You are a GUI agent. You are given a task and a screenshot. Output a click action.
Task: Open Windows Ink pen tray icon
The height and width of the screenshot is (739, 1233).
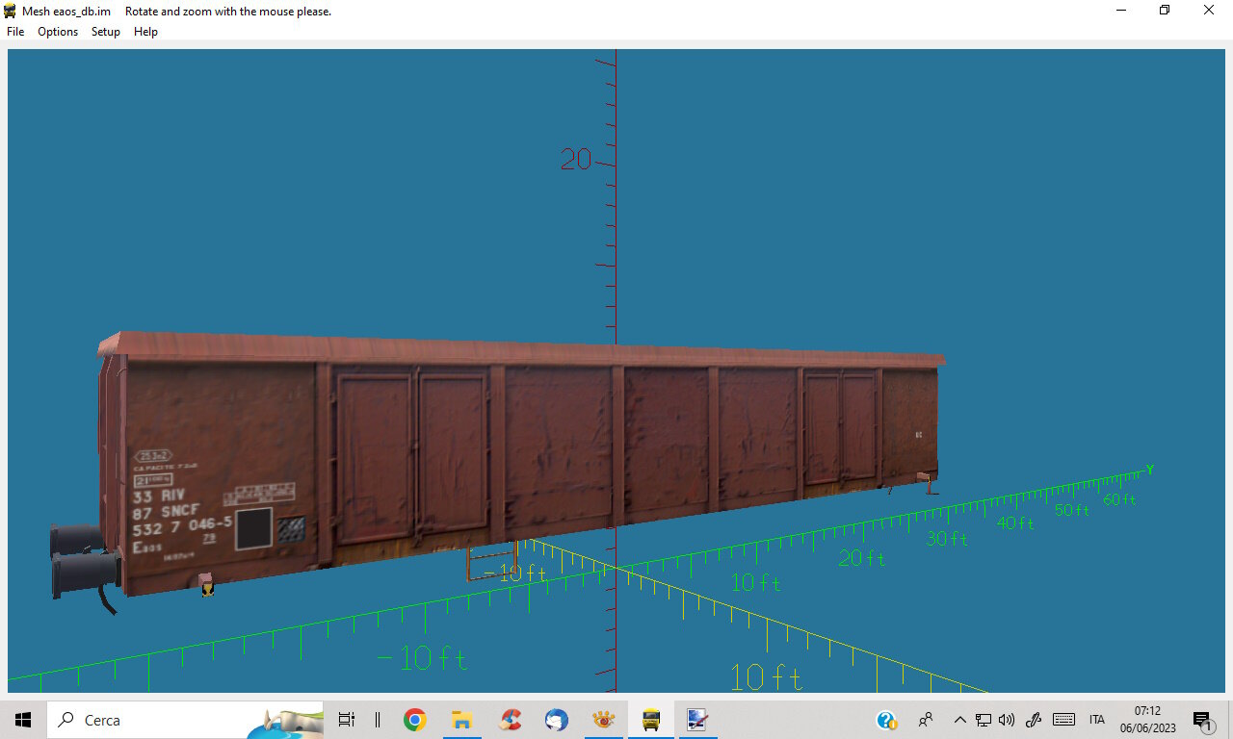pyautogui.click(x=1034, y=720)
